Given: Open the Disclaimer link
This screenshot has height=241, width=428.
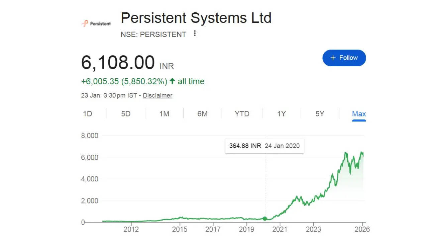Looking at the screenshot, I should (157, 95).
